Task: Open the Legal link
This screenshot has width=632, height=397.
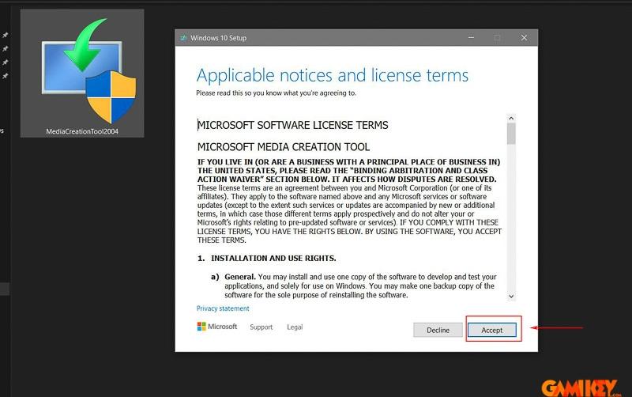Action: tap(295, 327)
